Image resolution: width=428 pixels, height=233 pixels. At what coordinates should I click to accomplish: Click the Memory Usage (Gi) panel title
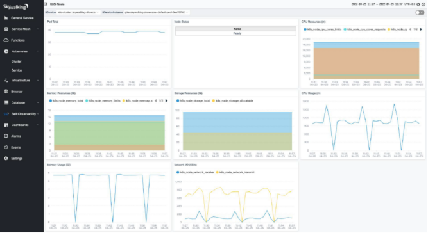coord(58,165)
